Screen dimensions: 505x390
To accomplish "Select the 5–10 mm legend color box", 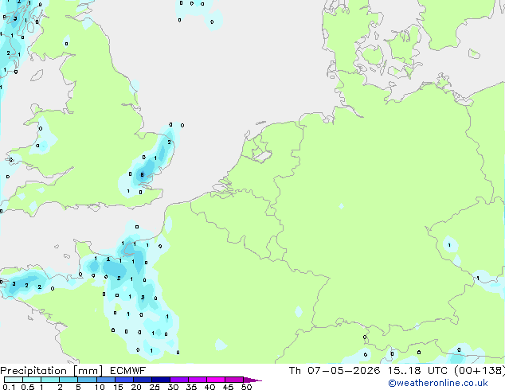I will pos(87,380).
